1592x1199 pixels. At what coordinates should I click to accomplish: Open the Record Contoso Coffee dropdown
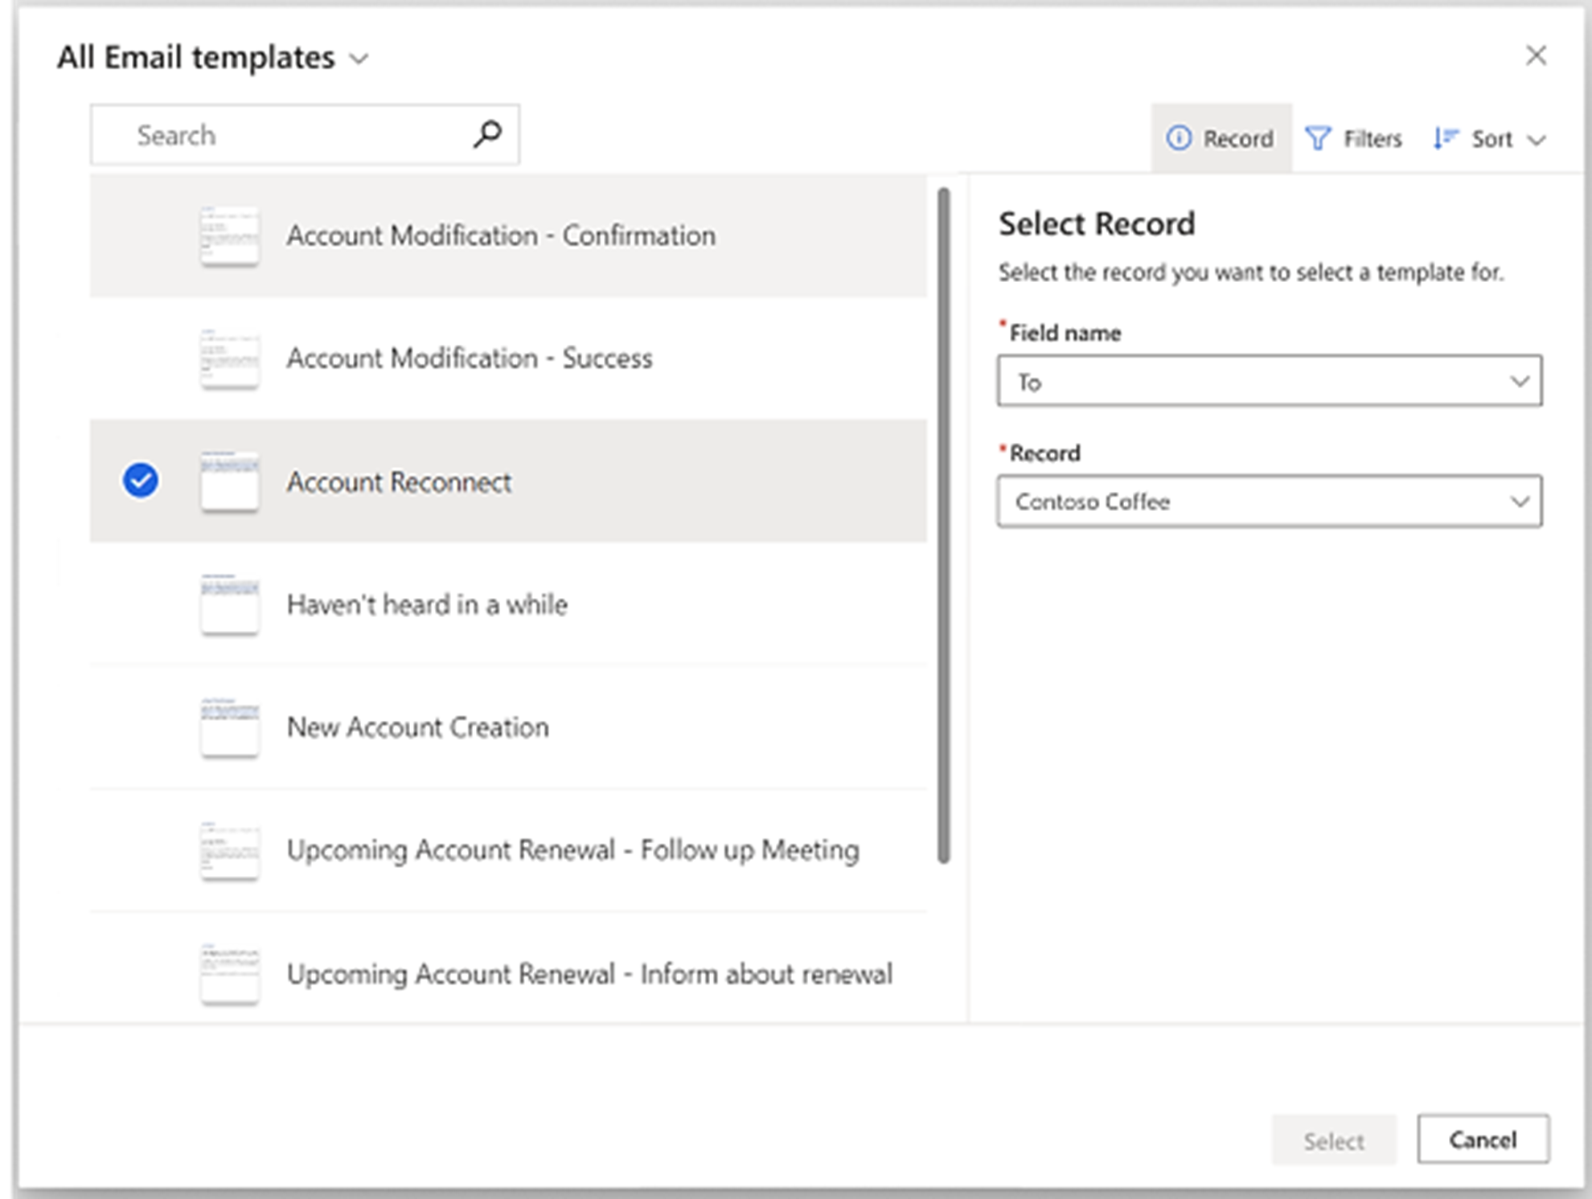pyautogui.click(x=1269, y=501)
